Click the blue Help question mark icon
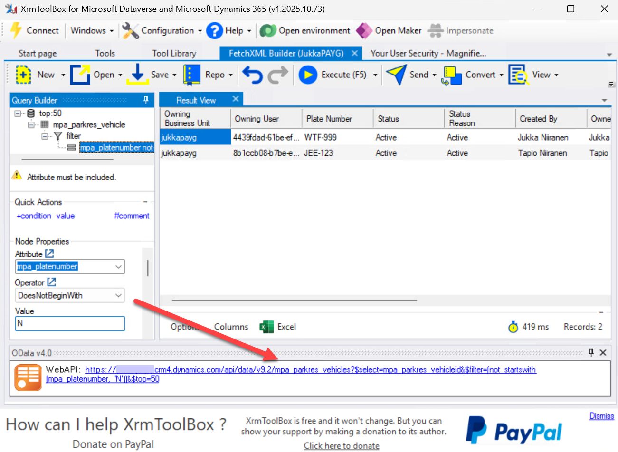Viewport: 618px width, 452px height. [x=214, y=30]
